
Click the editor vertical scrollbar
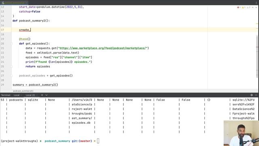[257, 56]
